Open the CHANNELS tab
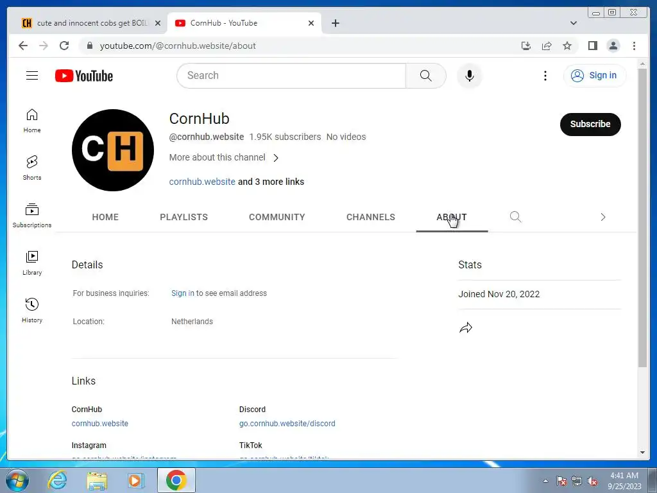This screenshot has height=493, width=657. (371, 217)
